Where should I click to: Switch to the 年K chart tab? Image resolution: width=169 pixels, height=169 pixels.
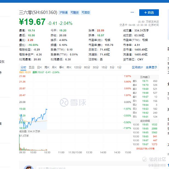pyautogui.click(x=69, y=67)
